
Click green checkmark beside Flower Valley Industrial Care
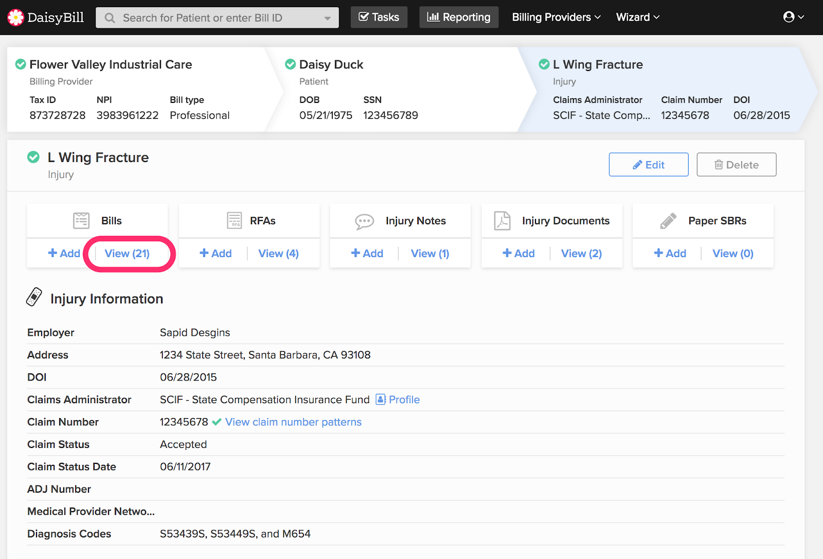(x=21, y=64)
